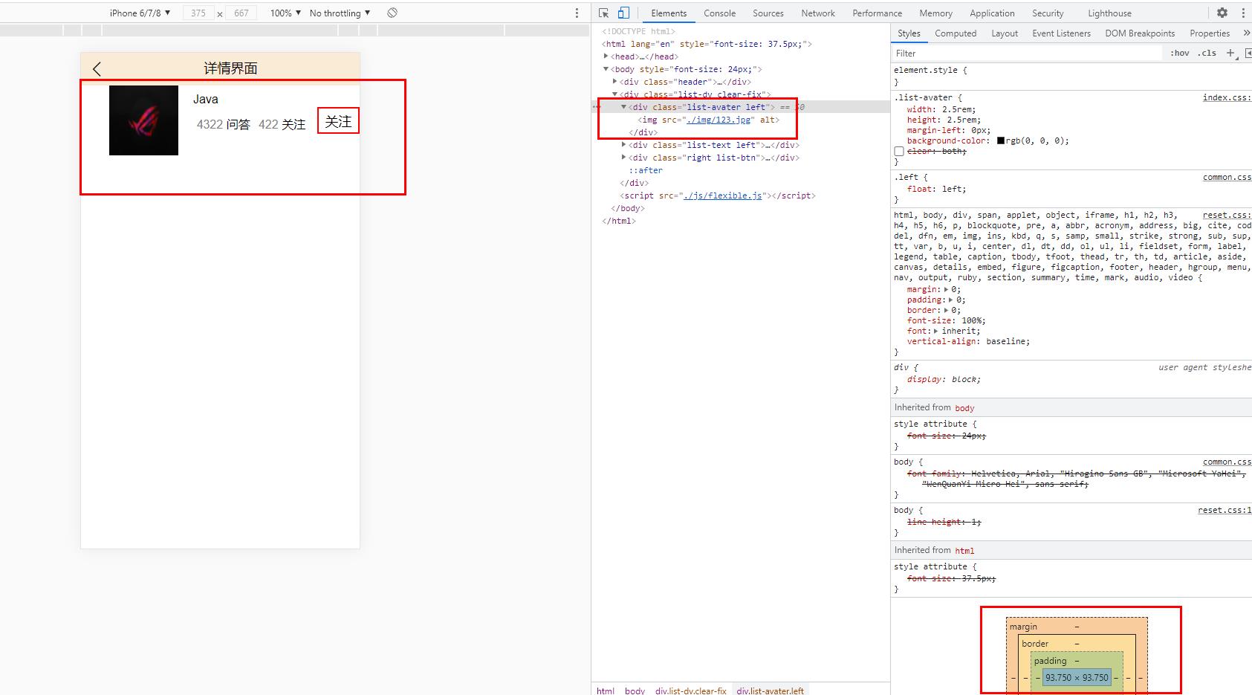Screen dimensions: 1252x695
Task: Open DevTools settings gear
Action: [1222, 13]
